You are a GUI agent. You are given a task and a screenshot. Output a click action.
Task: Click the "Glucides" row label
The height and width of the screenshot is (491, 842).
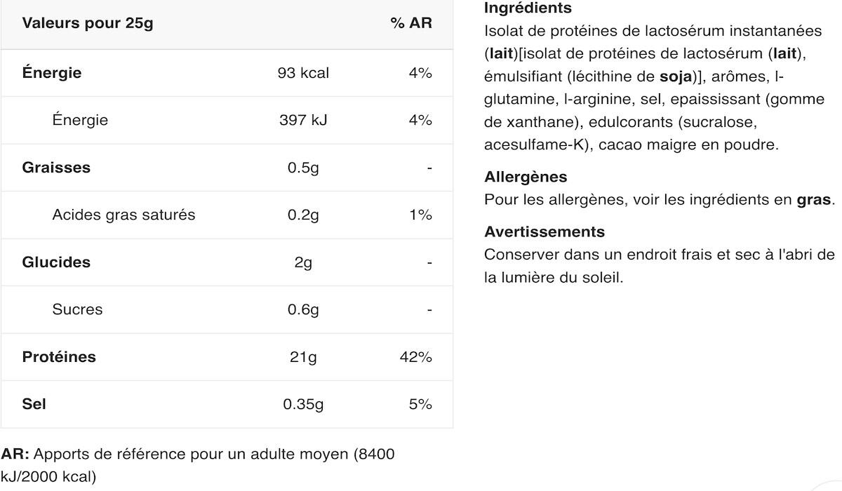(56, 262)
